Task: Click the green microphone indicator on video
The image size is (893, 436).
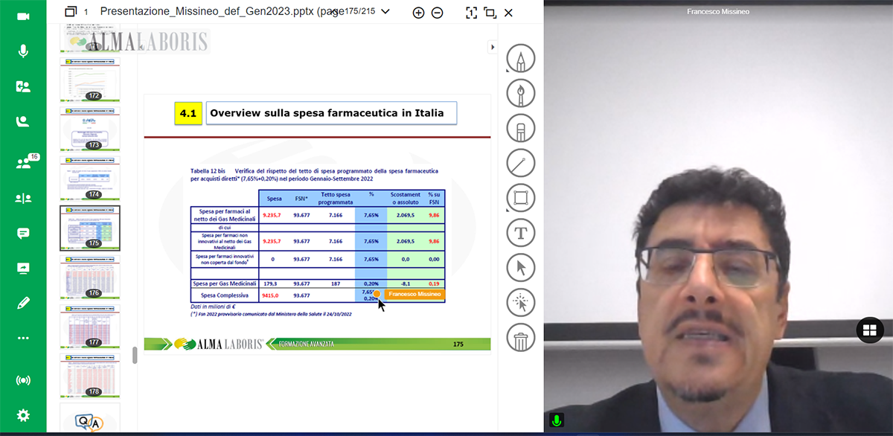Action: click(555, 420)
